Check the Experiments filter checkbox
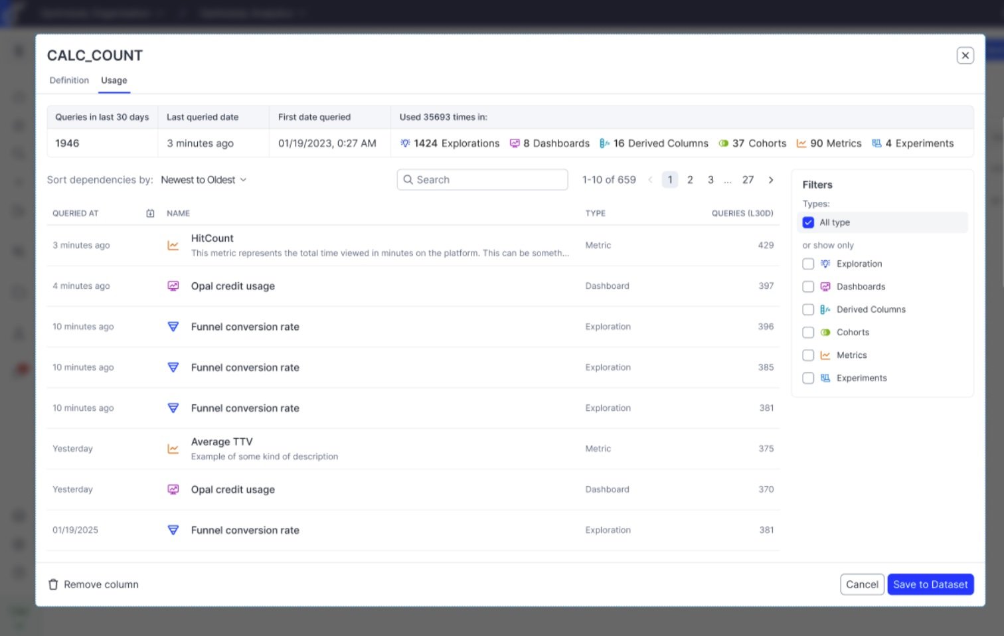 tap(808, 378)
